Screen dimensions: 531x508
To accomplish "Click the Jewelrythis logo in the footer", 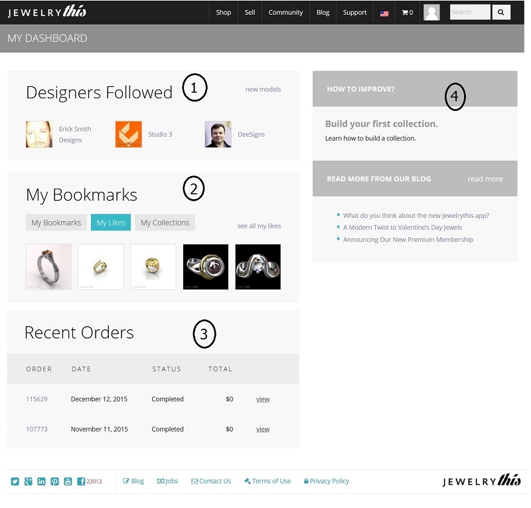I will (x=481, y=481).
